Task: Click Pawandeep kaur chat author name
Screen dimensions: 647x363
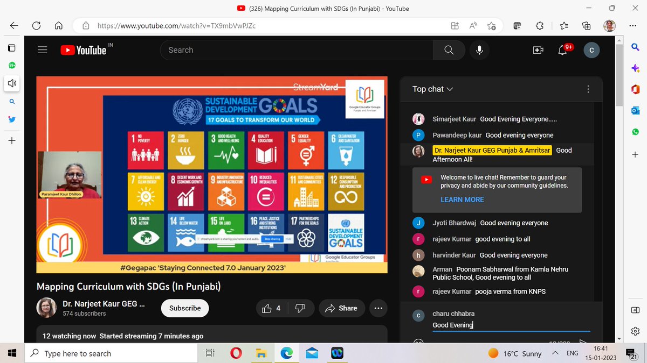Action: pyautogui.click(x=457, y=135)
